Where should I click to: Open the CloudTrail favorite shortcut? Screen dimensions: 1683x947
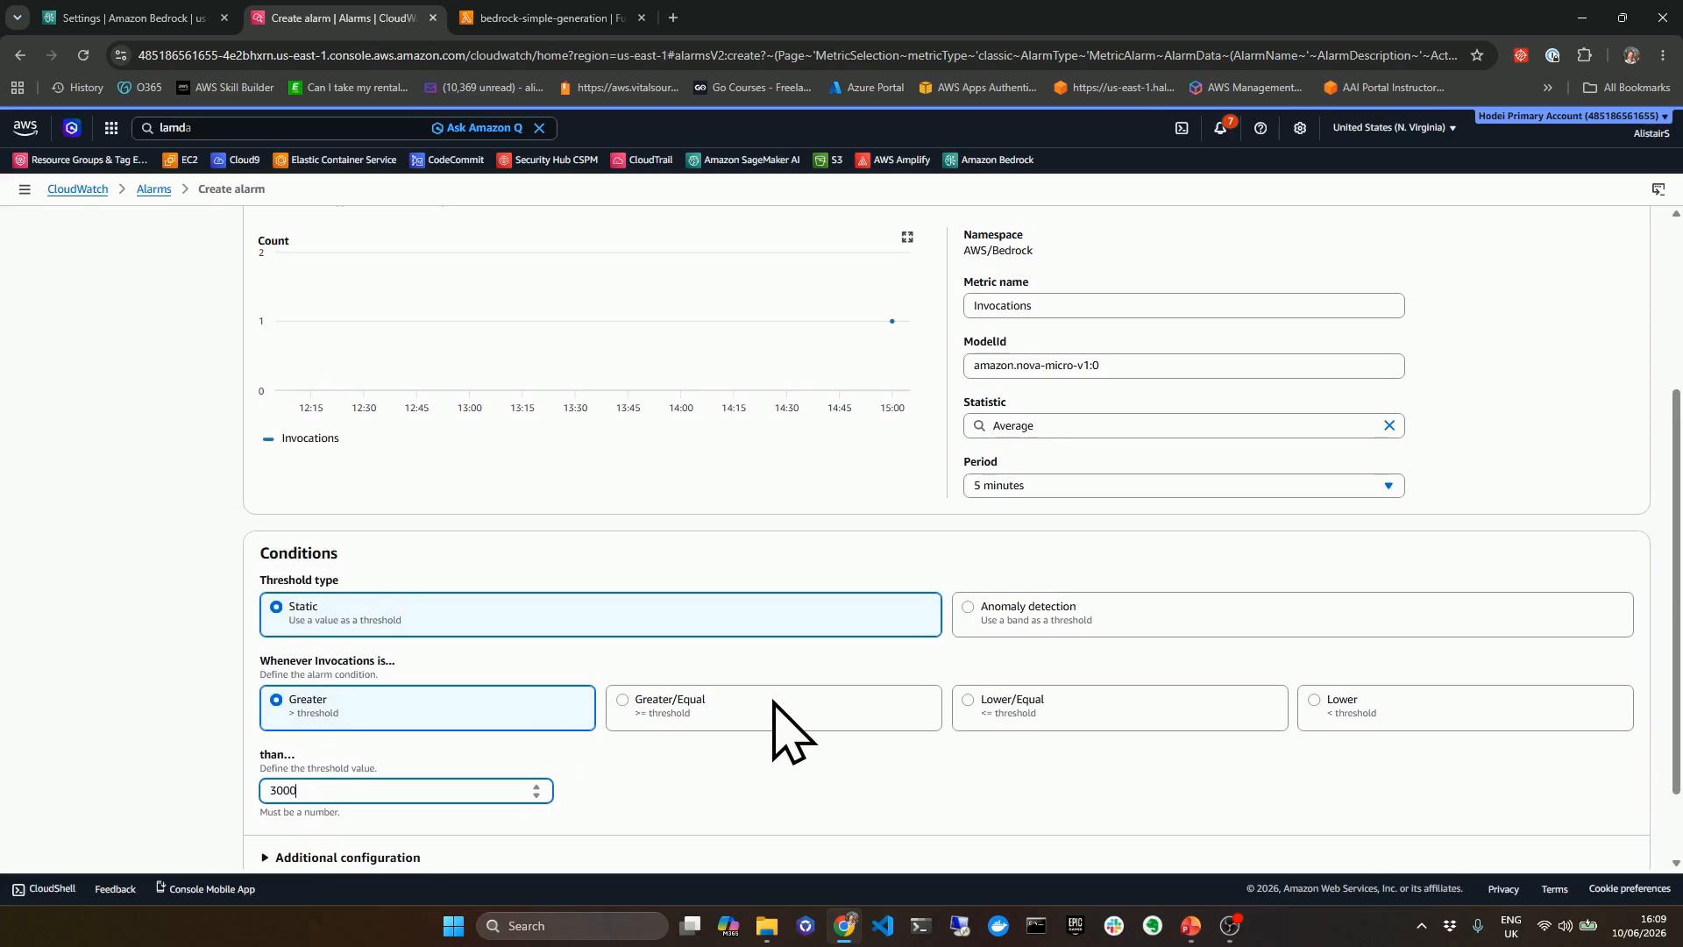[643, 160]
